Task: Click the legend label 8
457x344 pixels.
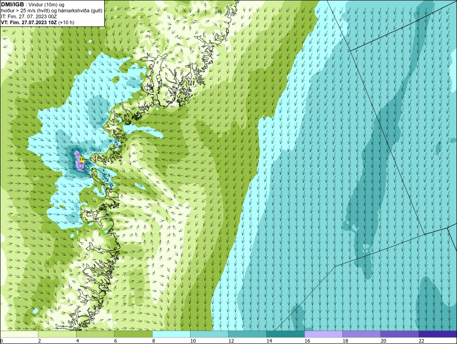Action: [x=154, y=341]
